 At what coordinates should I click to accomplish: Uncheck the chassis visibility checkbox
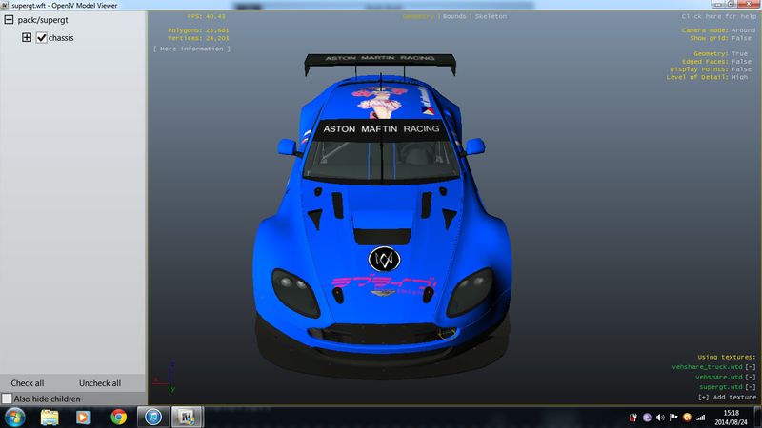(x=41, y=37)
